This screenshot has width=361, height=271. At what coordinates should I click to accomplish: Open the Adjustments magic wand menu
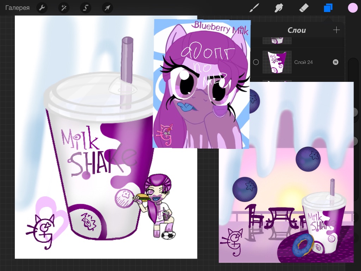coord(64,8)
